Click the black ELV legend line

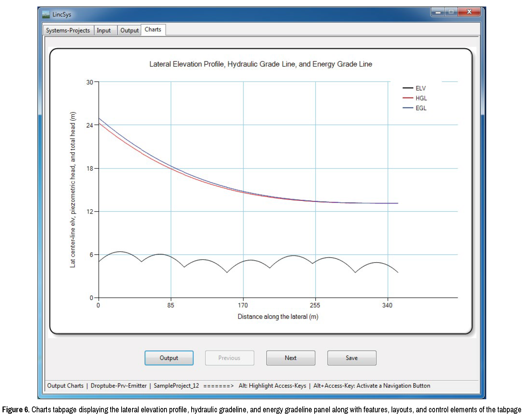pos(408,88)
